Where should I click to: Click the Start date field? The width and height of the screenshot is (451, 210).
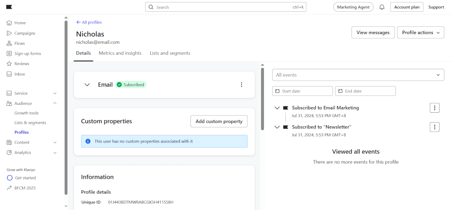pos(302,91)
